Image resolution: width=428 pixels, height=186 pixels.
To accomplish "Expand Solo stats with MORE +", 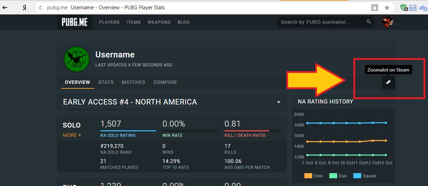I will tap(72, 135).
